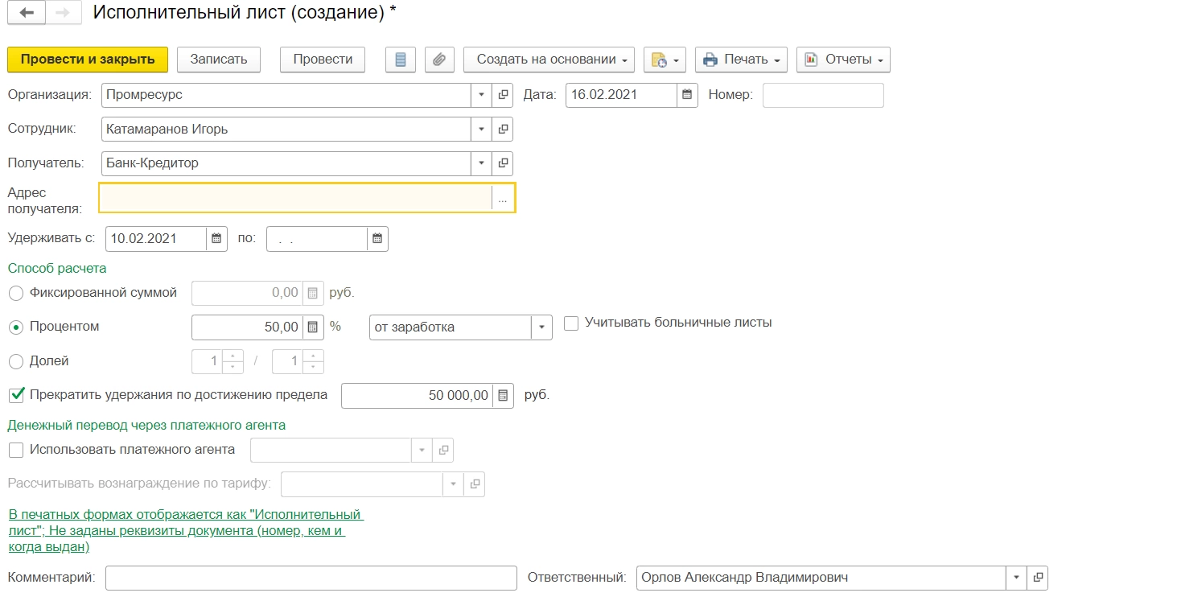
Task: Open the от заработка dropdown
Action: [541, 327]
